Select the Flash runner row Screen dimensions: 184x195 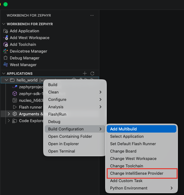22,107
